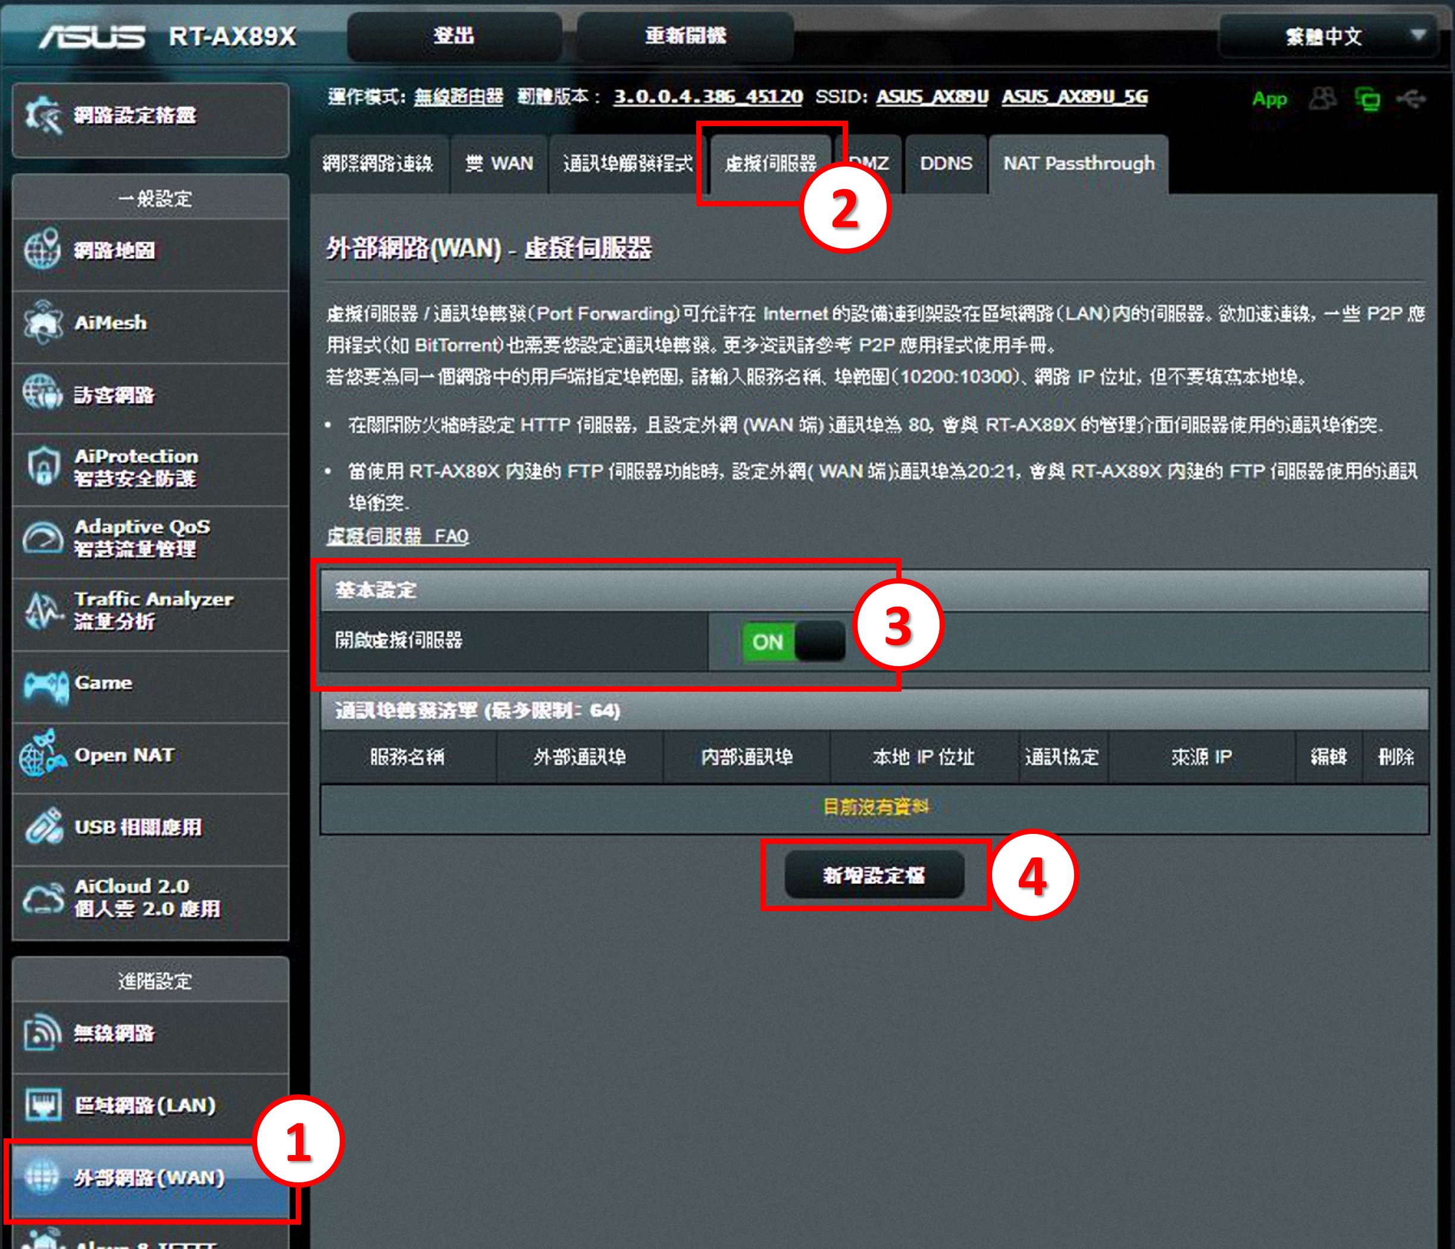Click the 編輯 column header
This screenshot has width=1455, height=1249.
tap(1329, 757)
